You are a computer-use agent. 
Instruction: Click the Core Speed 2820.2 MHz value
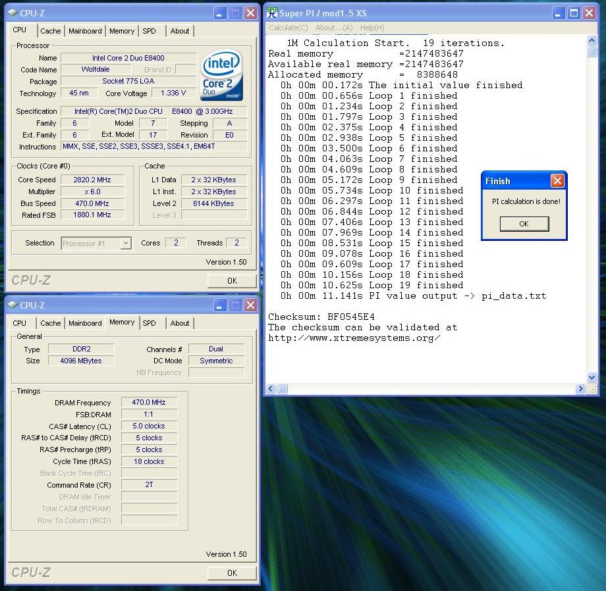coord(92,180)
